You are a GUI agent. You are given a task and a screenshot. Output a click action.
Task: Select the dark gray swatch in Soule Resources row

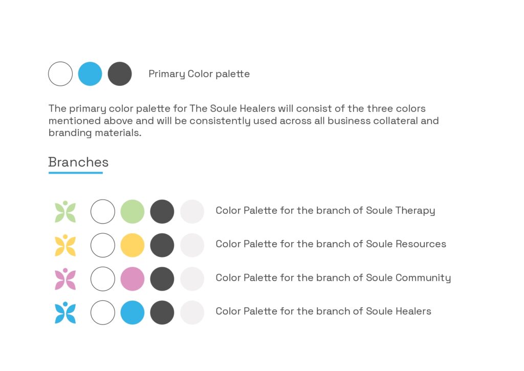(x=162, y=245)
